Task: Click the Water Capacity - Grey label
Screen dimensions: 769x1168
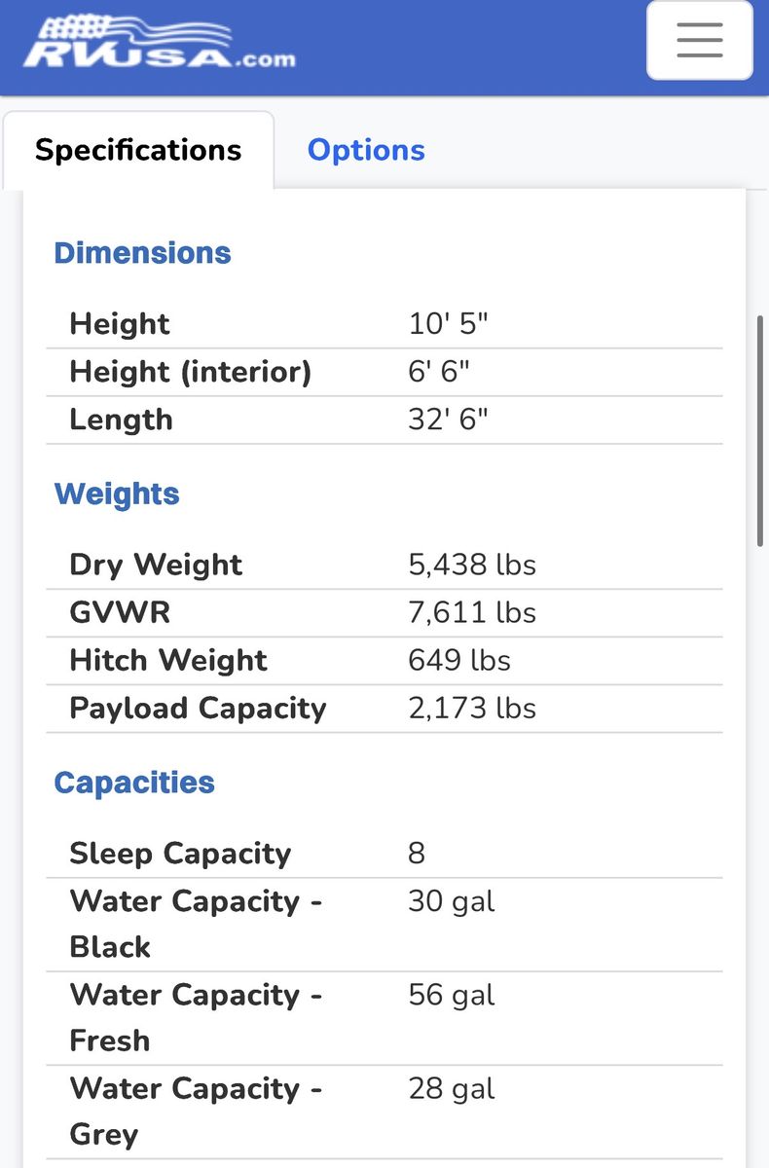Action: (x=196, y=1111)
